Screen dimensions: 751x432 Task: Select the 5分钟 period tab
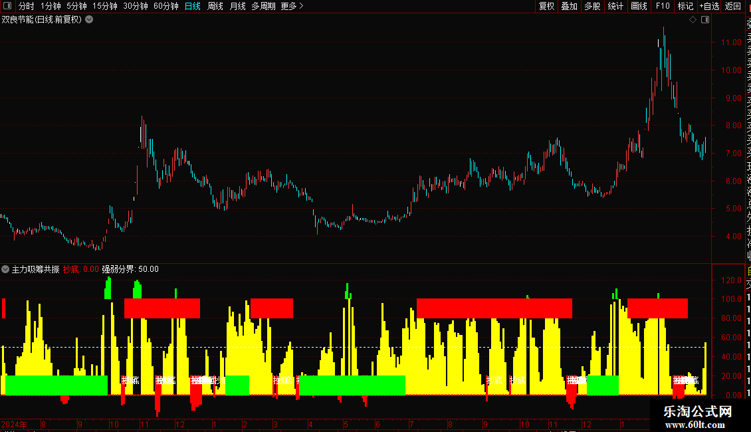(x=76, y=6)
